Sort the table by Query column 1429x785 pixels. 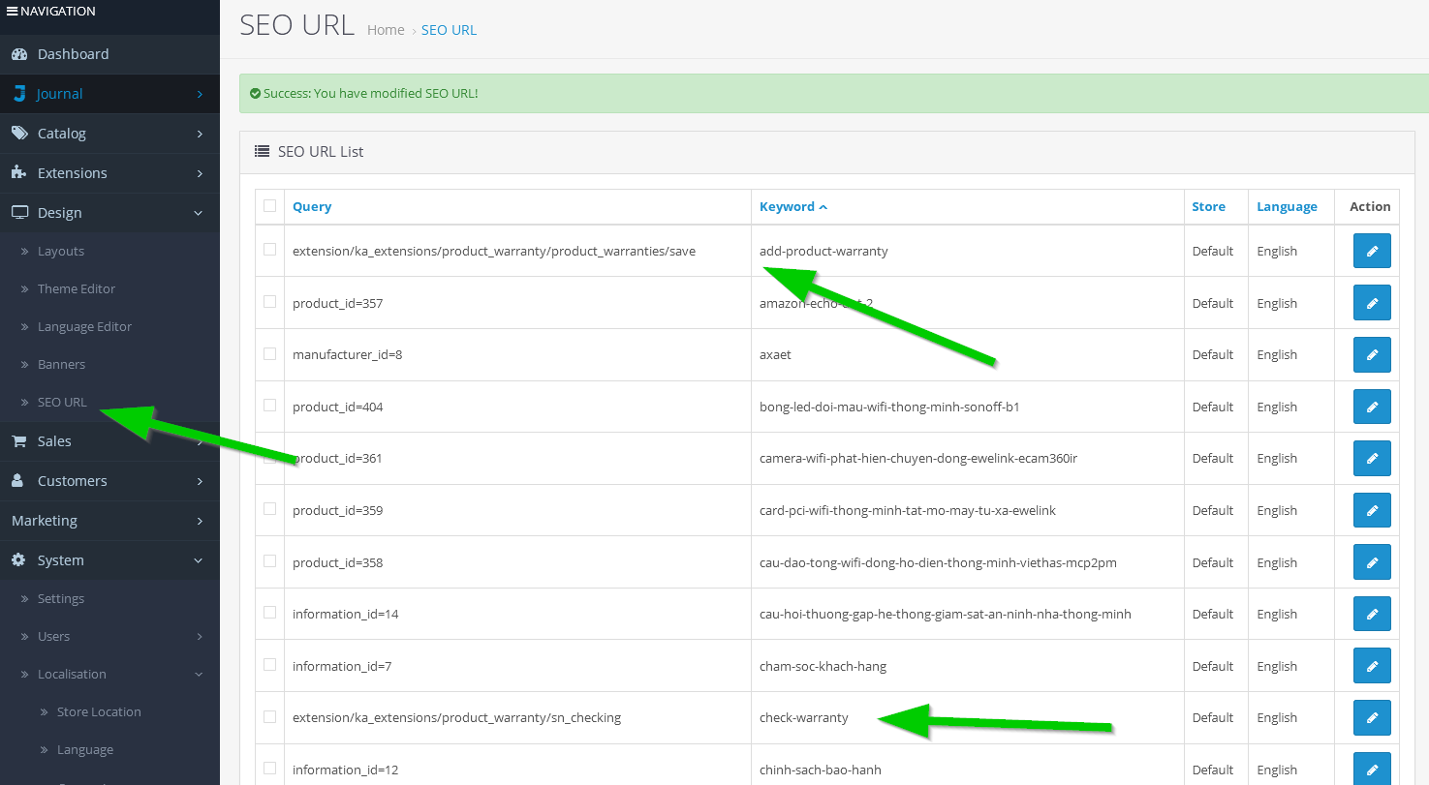pos(311,206)
